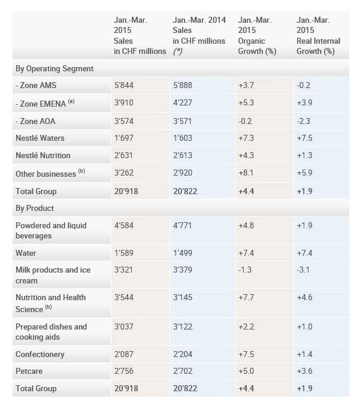Select the Petcare row label
Screen dimensions: 360x405
pyautogui.click(x=29, y=371)
